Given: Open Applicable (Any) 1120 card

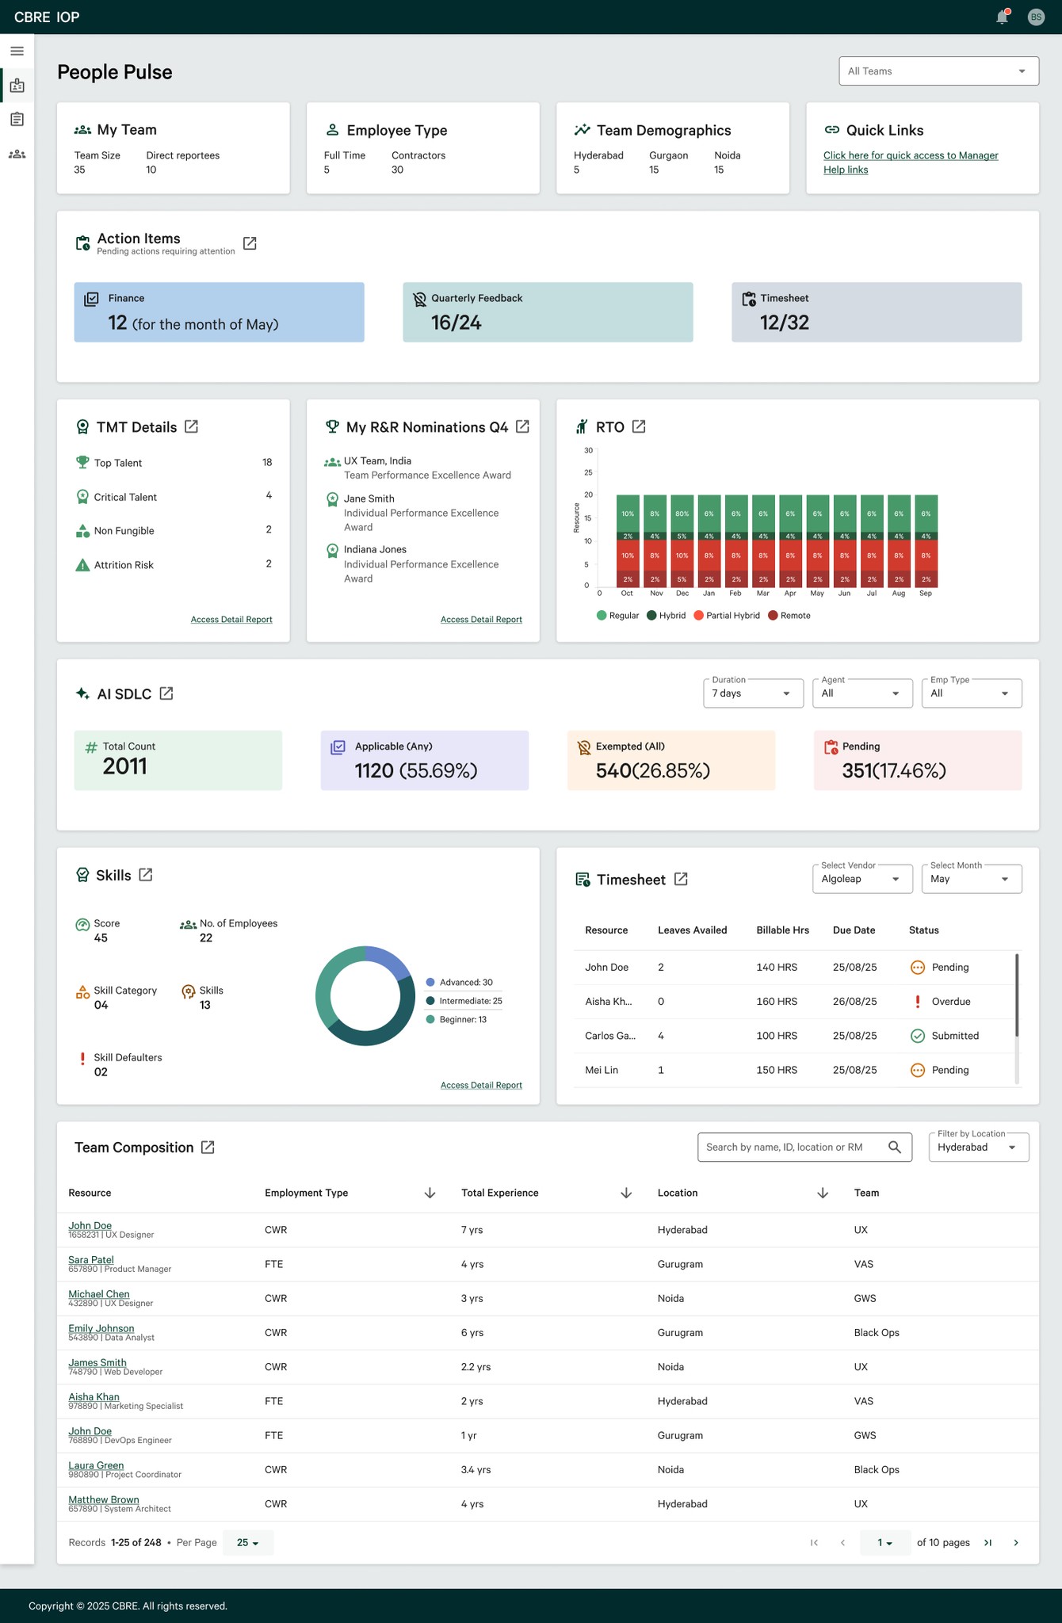Looking at the screenshot, I should click(425, 760).
